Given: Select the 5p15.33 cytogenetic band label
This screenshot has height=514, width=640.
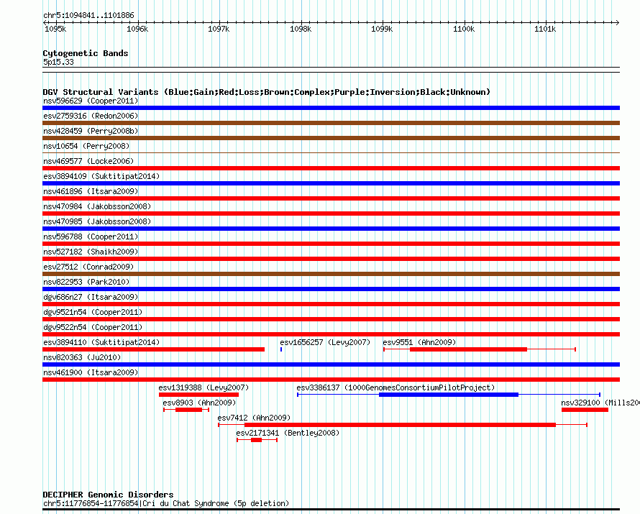Looking at the screenshot, I should coord(58,62).
